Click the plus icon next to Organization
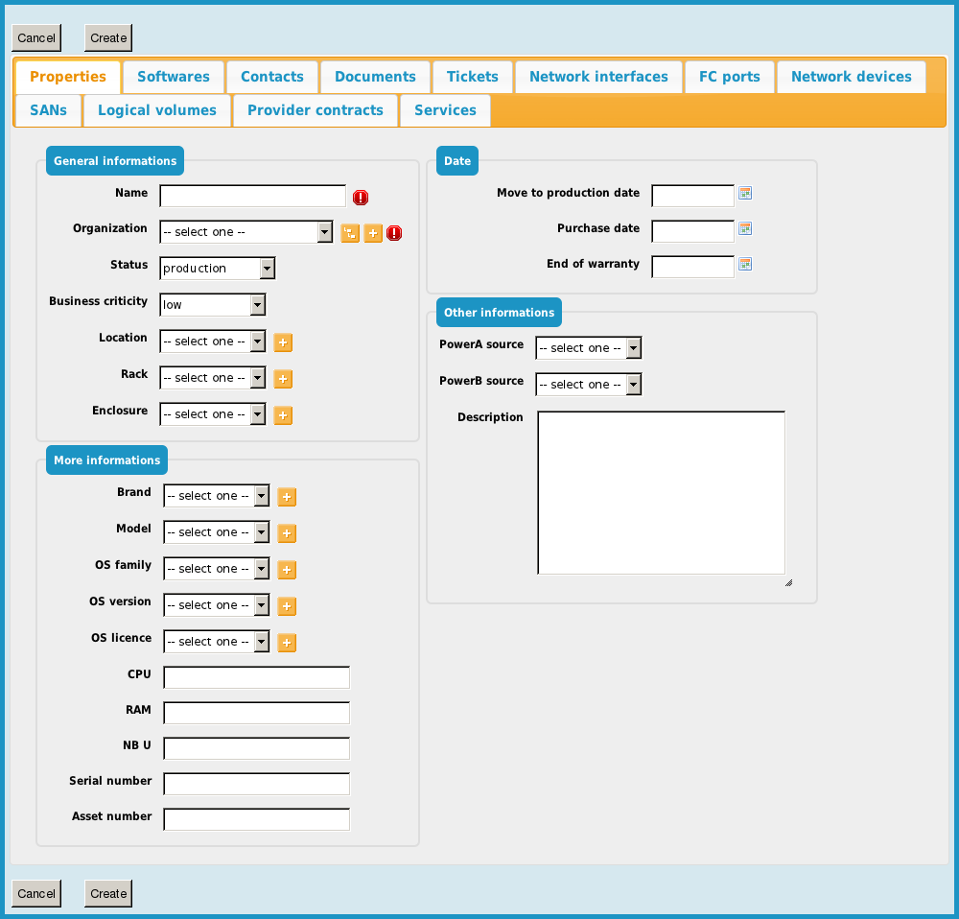 coord(373,233)
